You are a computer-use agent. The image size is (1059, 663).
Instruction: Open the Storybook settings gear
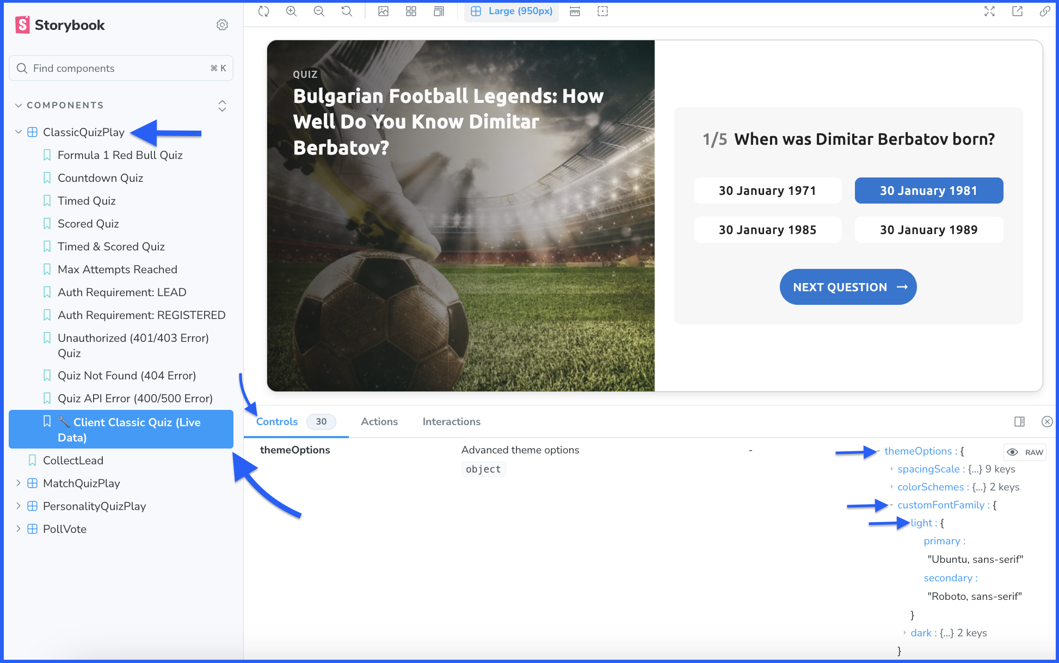222,25
